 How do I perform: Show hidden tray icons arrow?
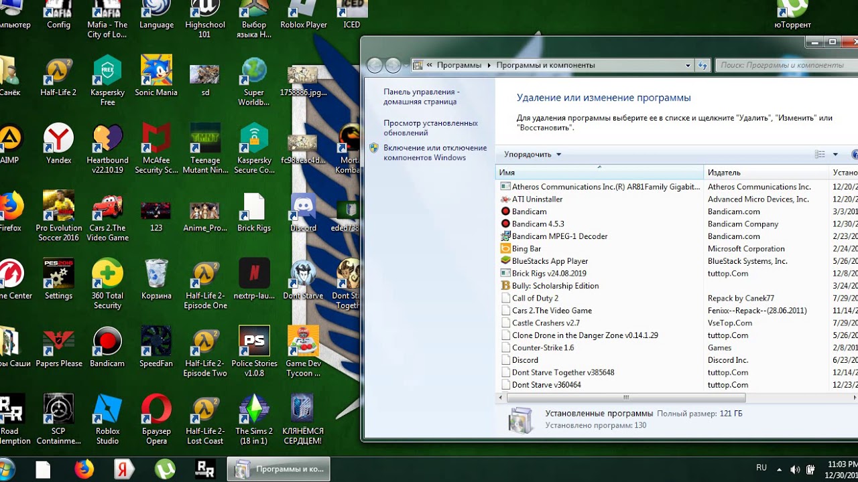tap(779, 469)
